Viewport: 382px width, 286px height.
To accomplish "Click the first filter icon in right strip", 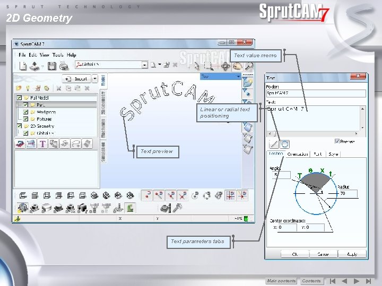I will [247, 82].
